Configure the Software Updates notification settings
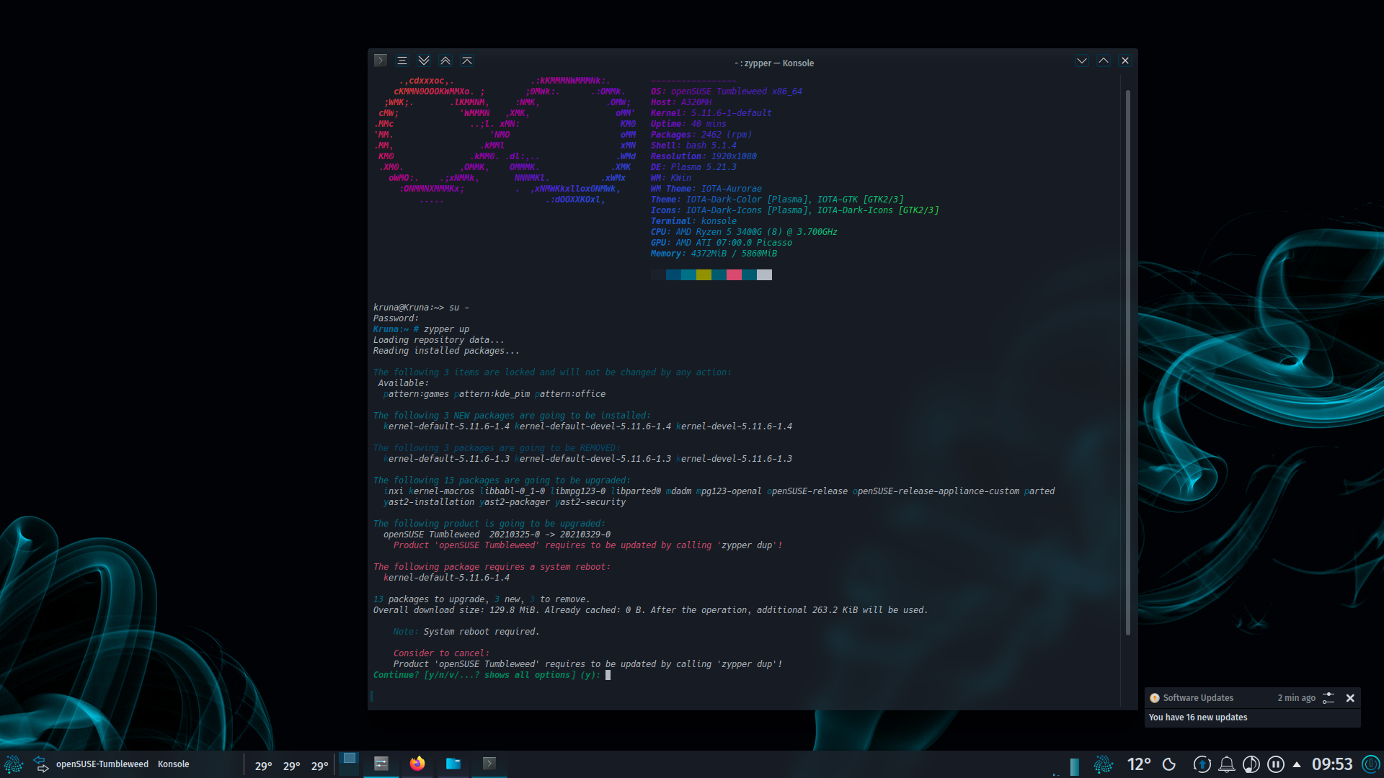The image size is (1384, 778). (1328, 698)
